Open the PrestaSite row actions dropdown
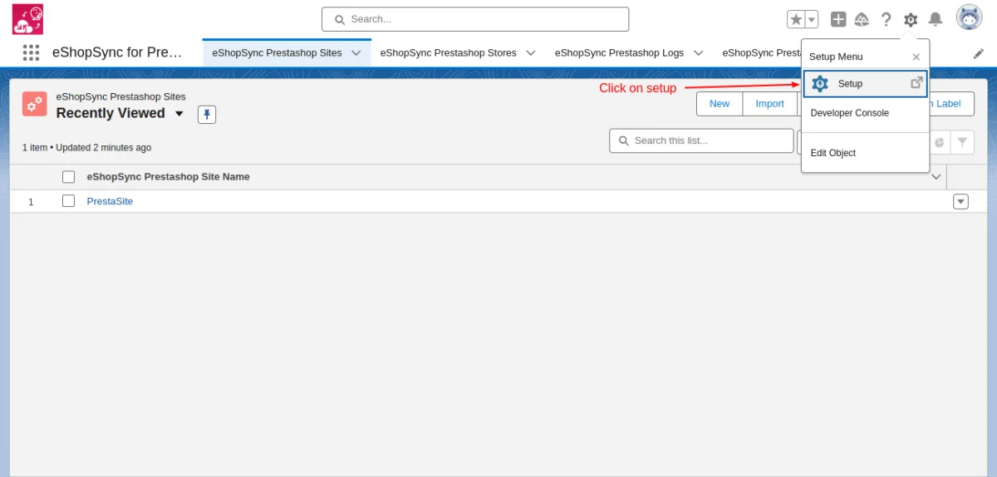Viewport: 997px width, 477px height. pos(961,201)
